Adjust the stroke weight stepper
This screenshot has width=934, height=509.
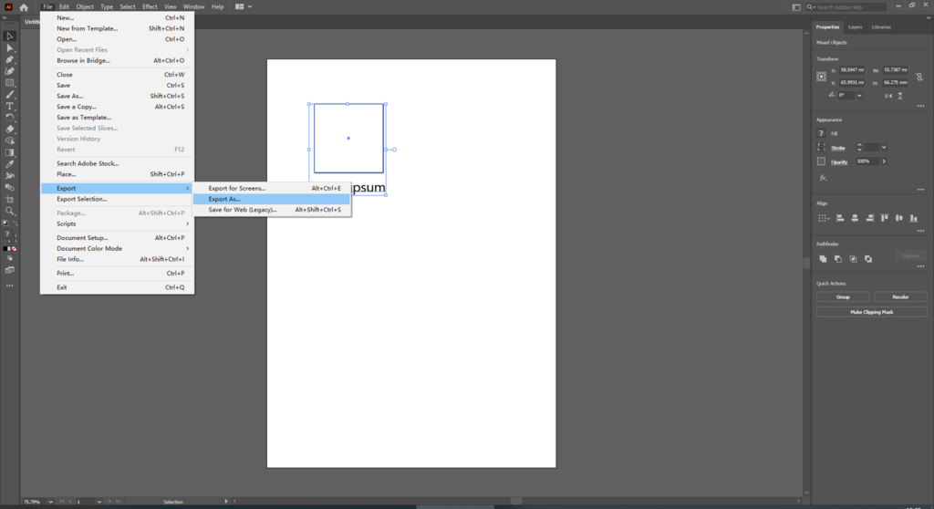[x=859, y=147]
